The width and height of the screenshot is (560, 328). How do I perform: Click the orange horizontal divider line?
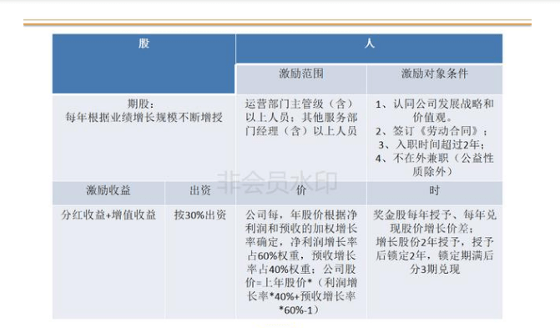pos(278,24)
